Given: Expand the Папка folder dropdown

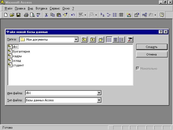Looking at the screenshot, I should 76,40.
